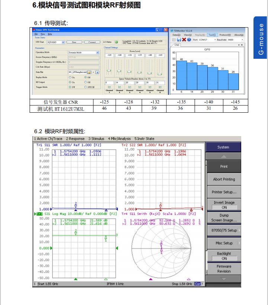Open the About(A) menu in TDMonitor
This screenshot has width=268, height=305.
pyautogui.click(x=239, y=35)
